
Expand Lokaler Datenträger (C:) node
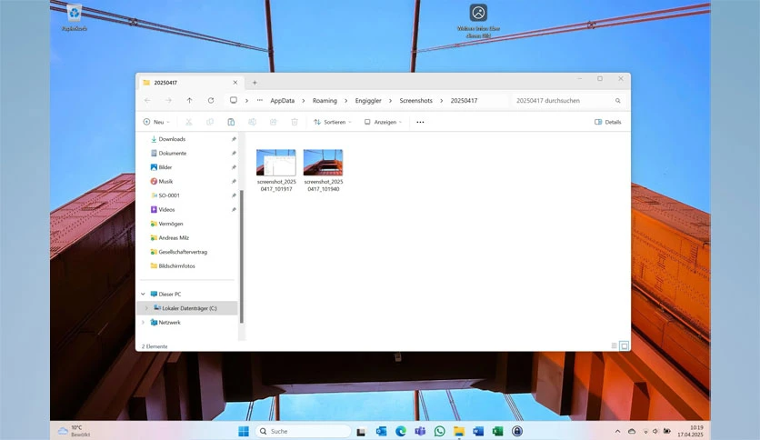pyautogui.click(x=146, y=308)
